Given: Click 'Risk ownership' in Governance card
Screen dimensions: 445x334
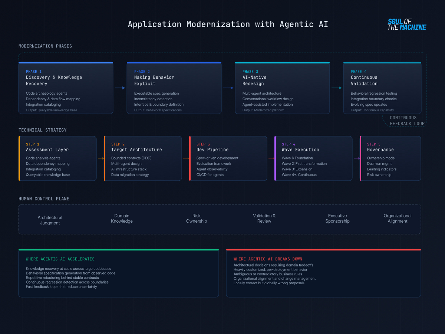Looking at the screenshot, I should point(379,175).
